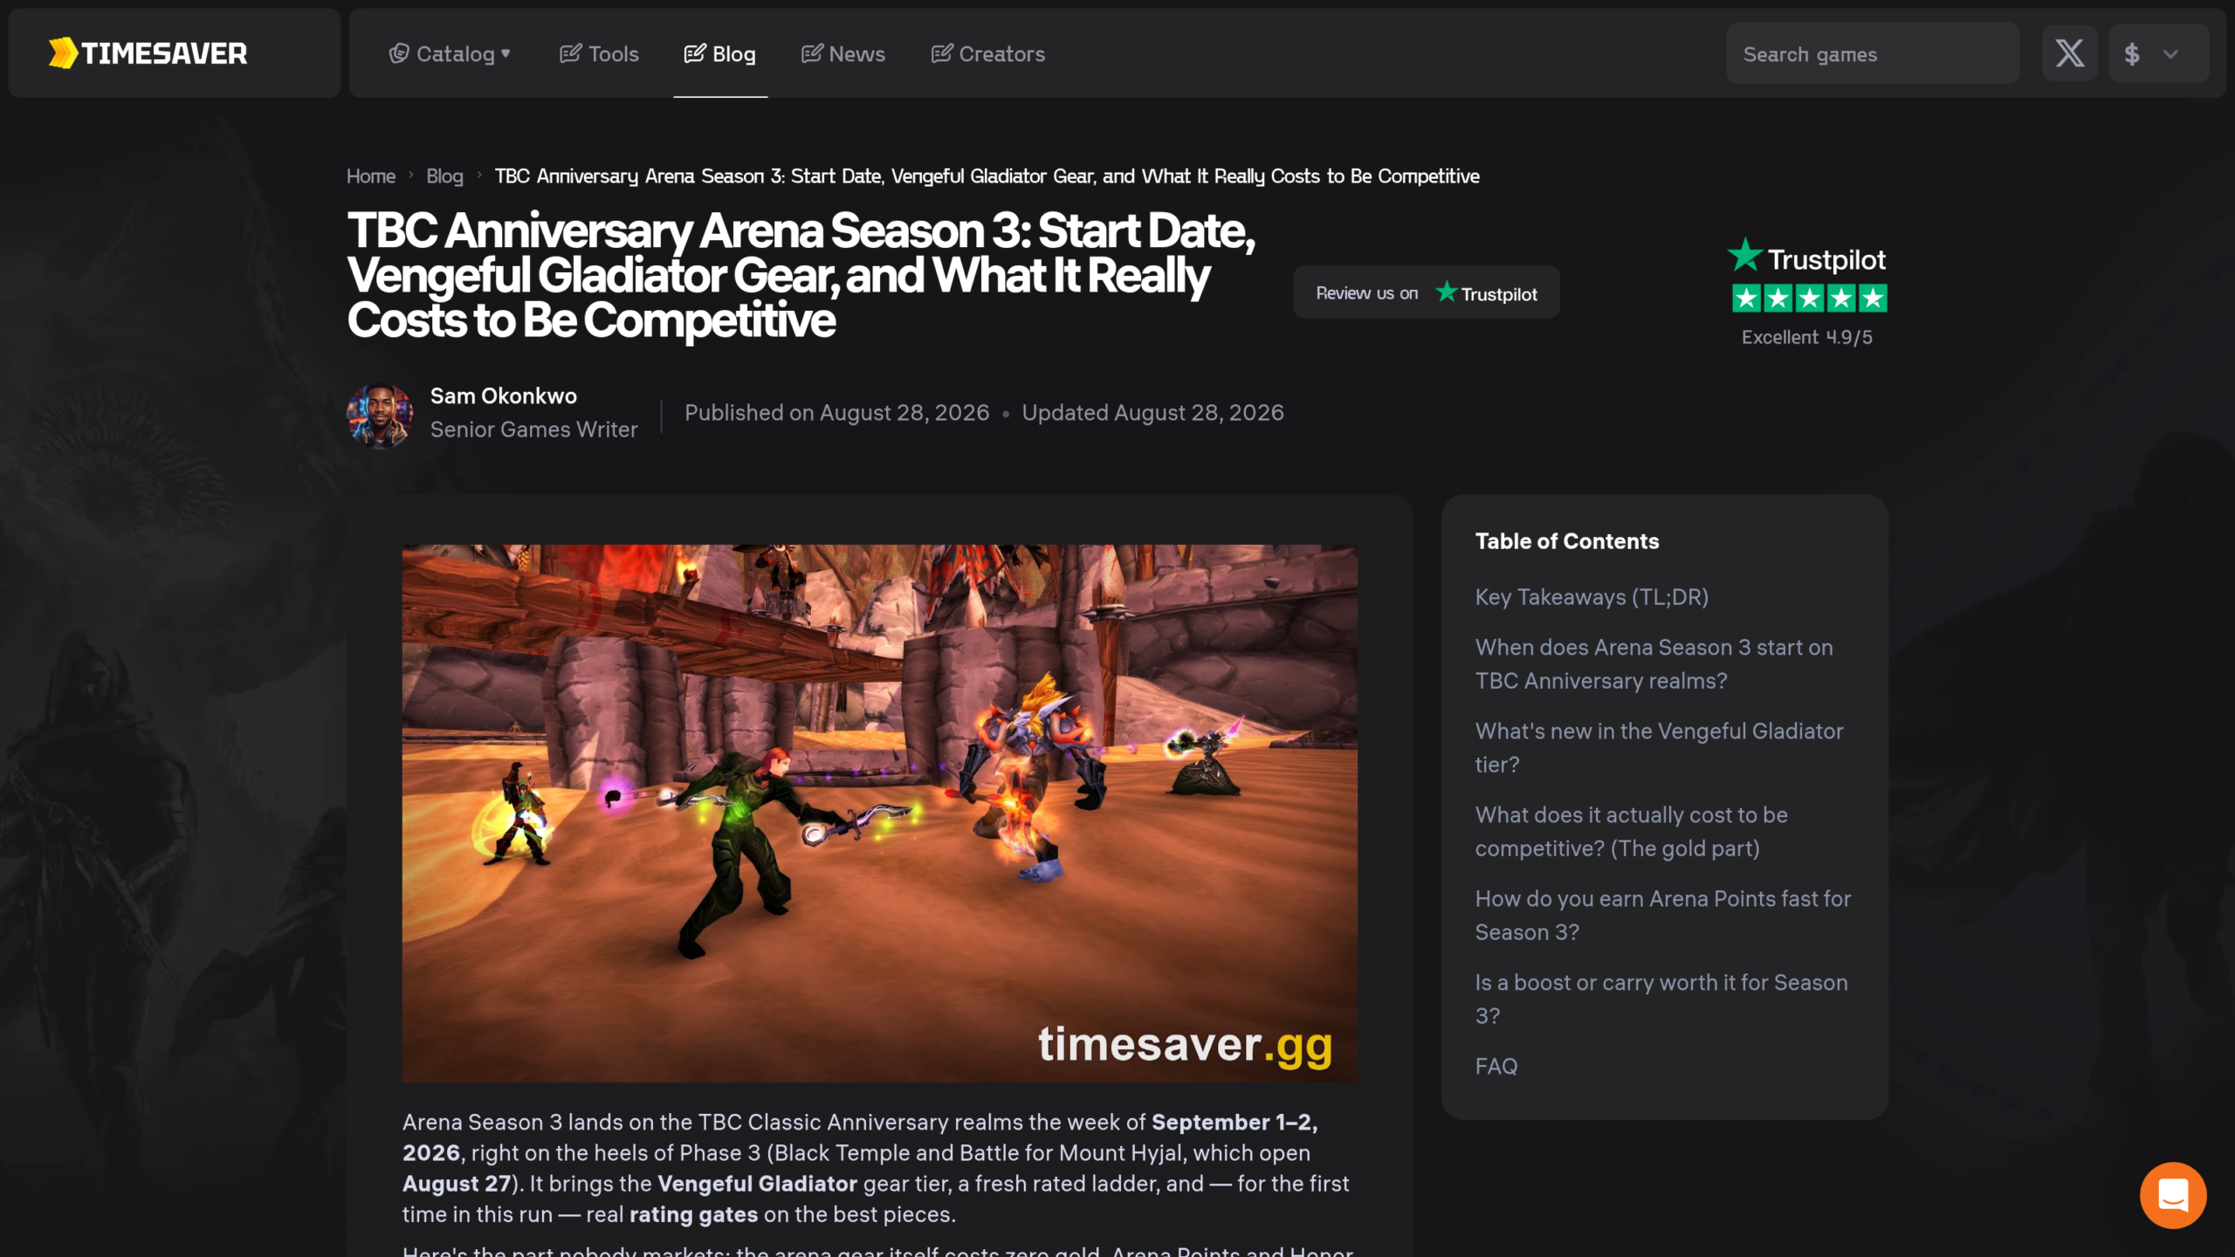Click the article's main headline

(801, 276)
